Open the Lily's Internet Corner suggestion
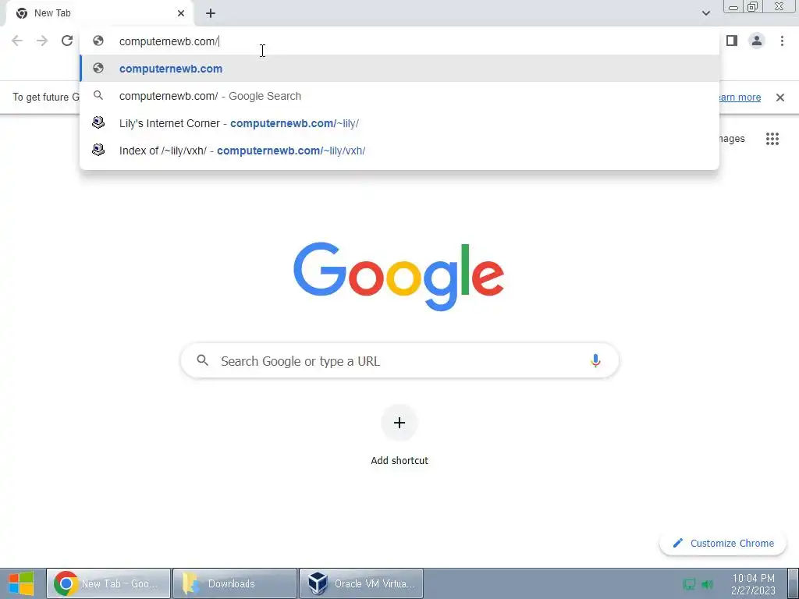The width and height of the screenshot is (799, 599). (x=399, y=123)
